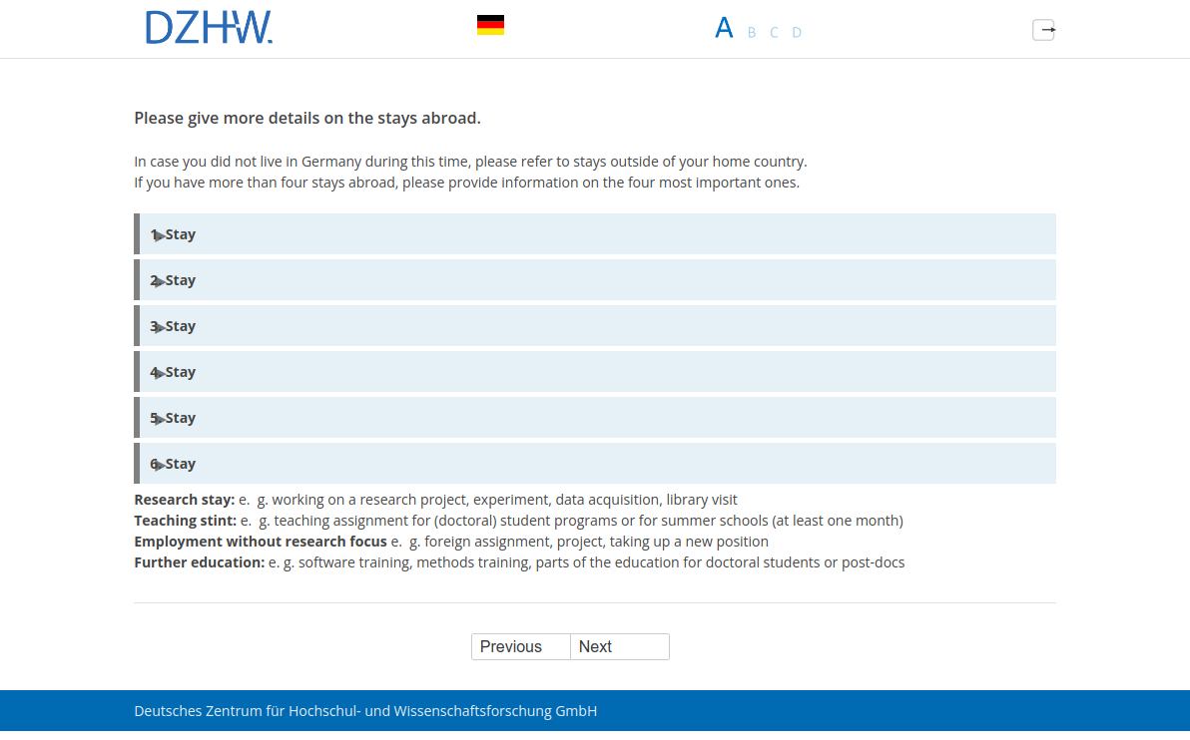Image resolution: width=1190 pixels, height=740 pixels.
Task: Select survey section C
Action: pos(774,33)
